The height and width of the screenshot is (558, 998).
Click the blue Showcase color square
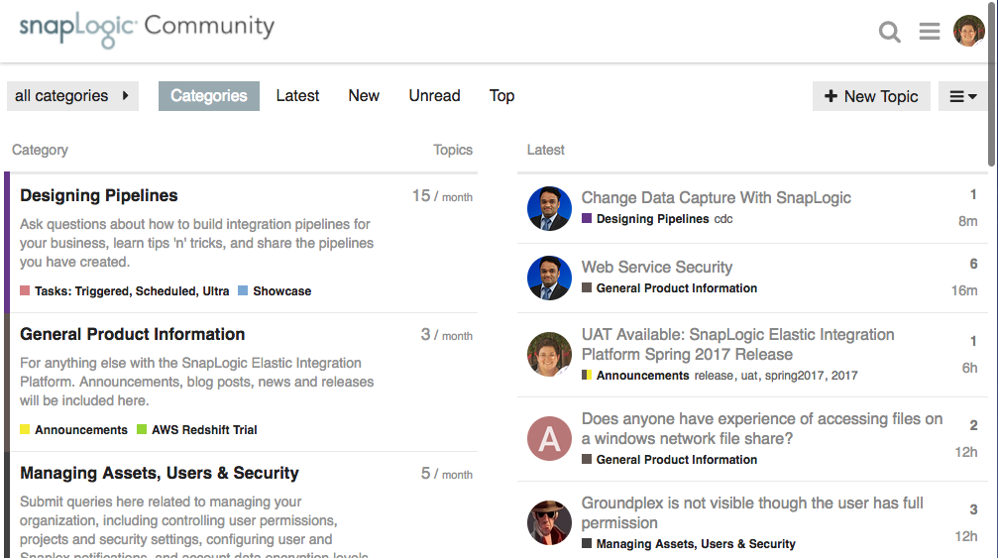[x=243, y=290]
